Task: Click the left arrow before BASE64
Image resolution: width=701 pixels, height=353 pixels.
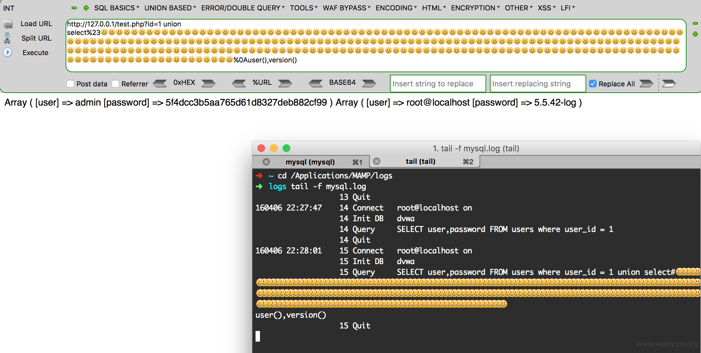Action: (x=315, y=83)
